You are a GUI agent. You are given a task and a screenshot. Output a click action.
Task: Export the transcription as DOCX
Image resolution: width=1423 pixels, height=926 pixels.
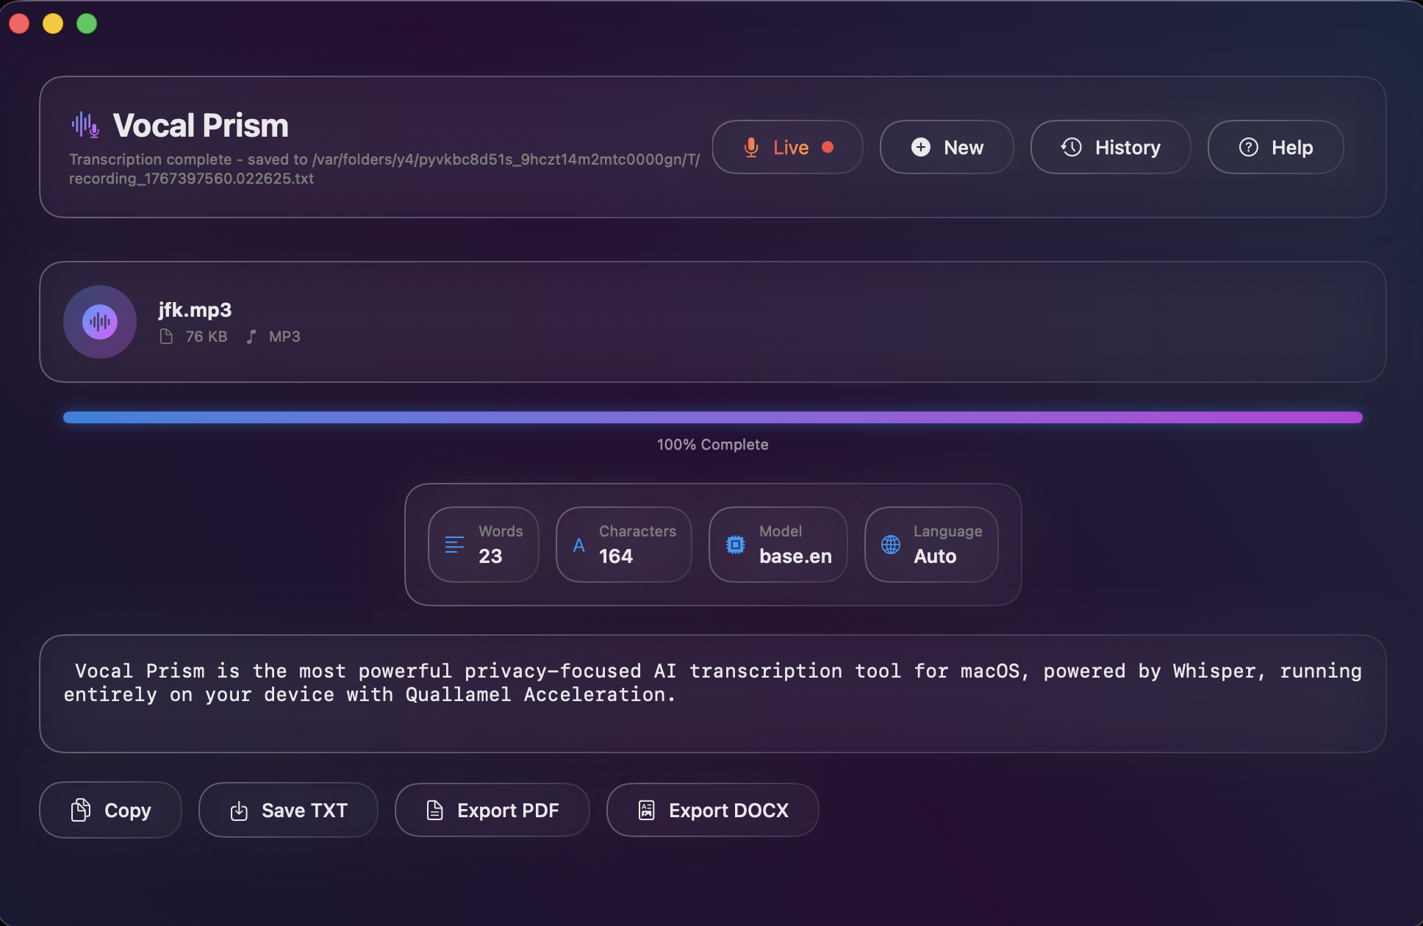(711, 810)
